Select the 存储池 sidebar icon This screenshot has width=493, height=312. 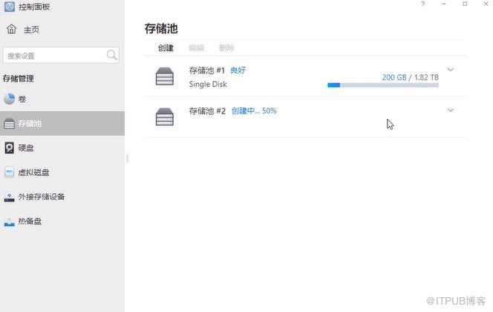9,123
